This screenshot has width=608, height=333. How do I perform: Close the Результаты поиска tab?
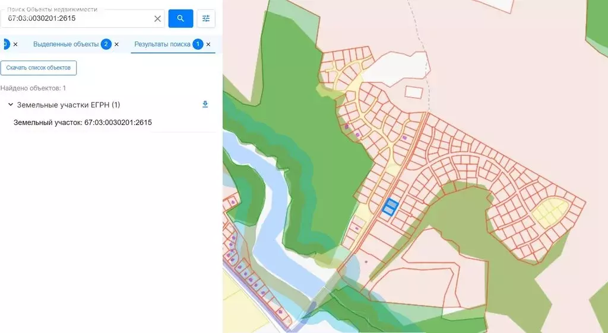[208, 44]
